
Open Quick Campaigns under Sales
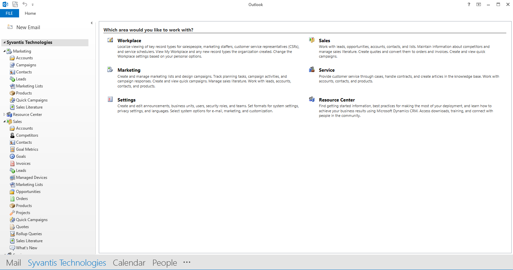pos(32,220)
